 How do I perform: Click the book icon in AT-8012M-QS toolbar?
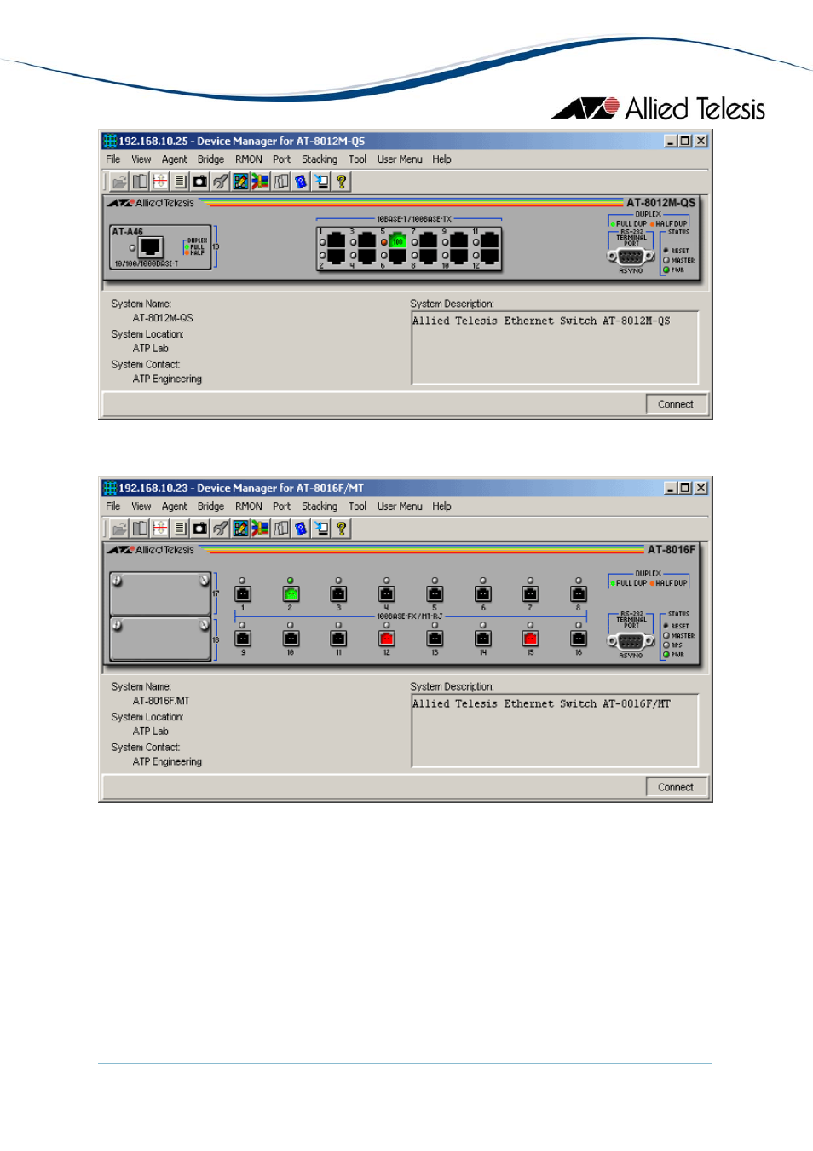coord(140,182)
